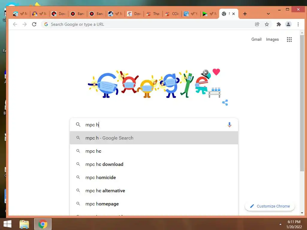
Task: Open Gmail link
Action: click(256, 39)
